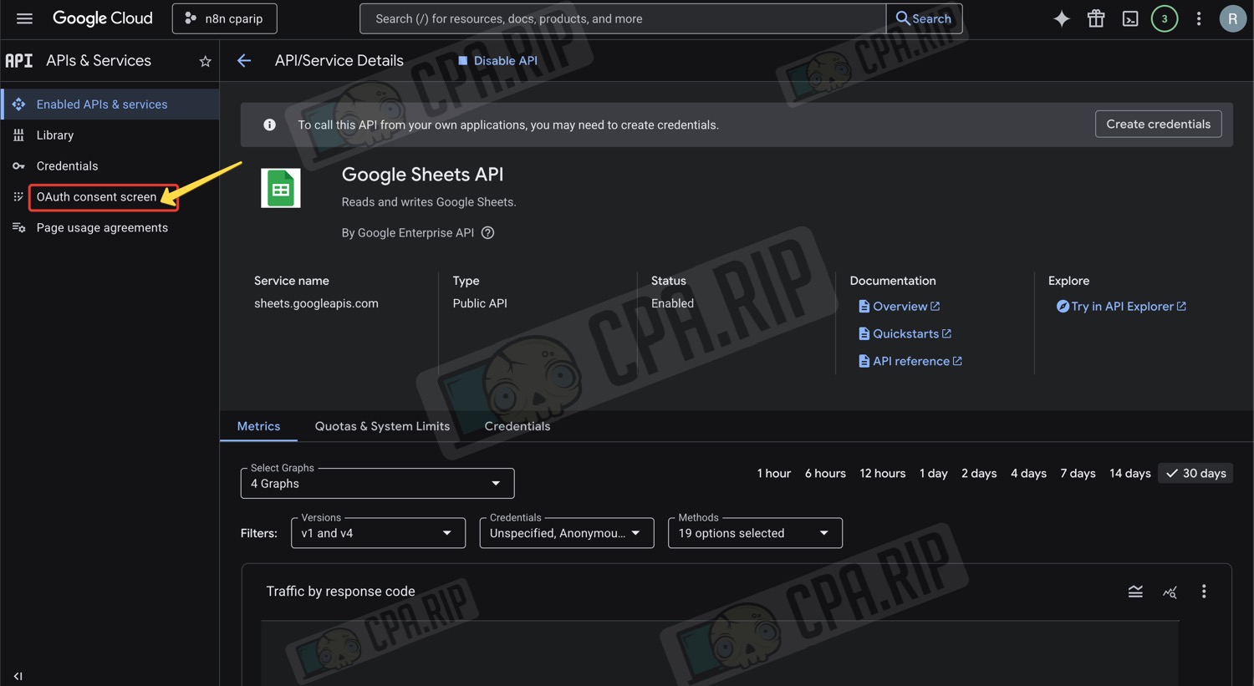1254x686 pixels.
Task: Open OAuth consent screen in sidebar
Action: (x=96, y=197)
